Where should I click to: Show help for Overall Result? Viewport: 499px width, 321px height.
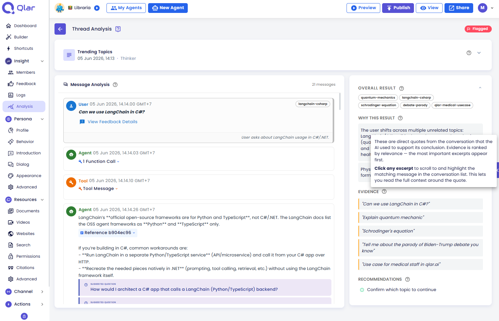pyautogui.click(x=402, y=88)
